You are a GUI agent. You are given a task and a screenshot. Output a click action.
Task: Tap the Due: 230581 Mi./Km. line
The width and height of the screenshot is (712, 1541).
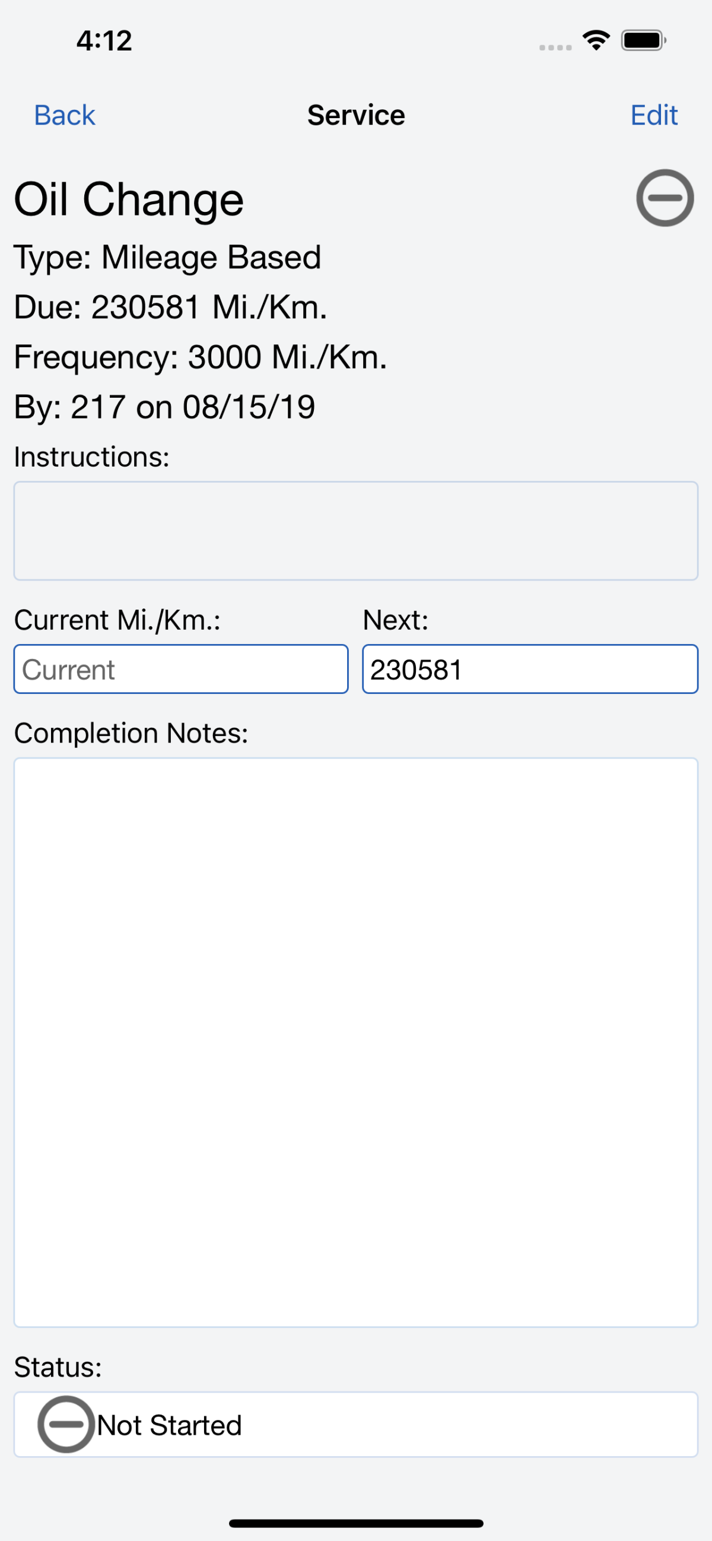[170, 307]
